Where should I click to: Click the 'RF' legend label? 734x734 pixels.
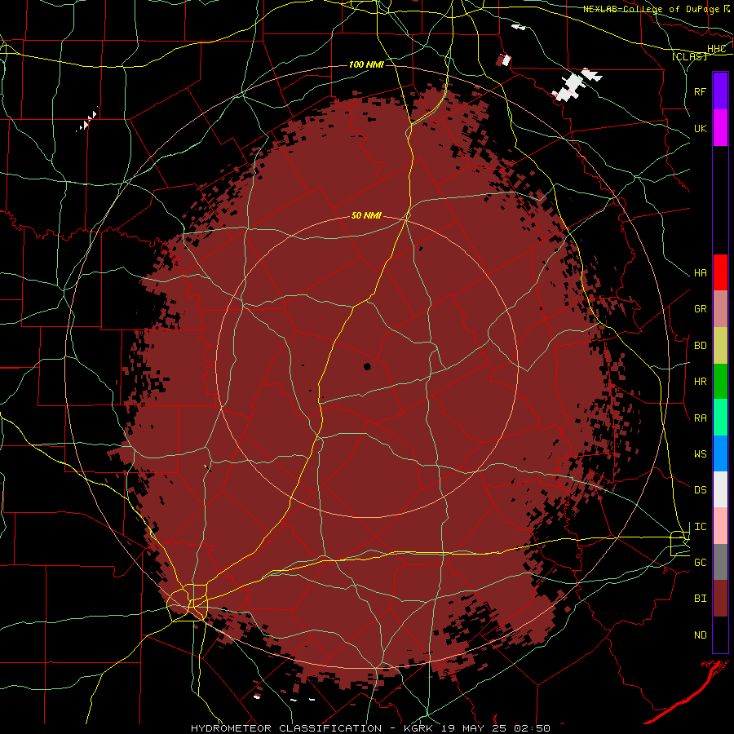701,91
